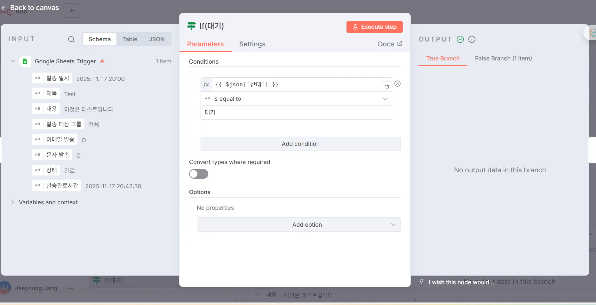This screenshot has width=596, height=305.
Task: Click the expression field with $json['상태']
Action: tap(296, 85)
